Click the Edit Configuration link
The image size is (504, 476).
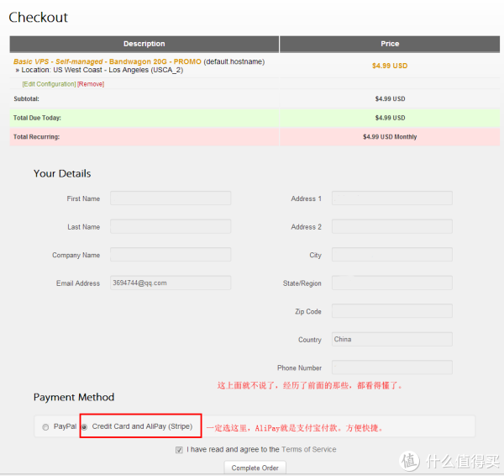[x=49, y=84]
